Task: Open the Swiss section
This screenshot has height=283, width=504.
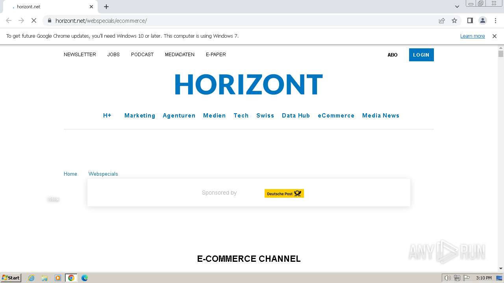Action: click(x=265, y=116)
